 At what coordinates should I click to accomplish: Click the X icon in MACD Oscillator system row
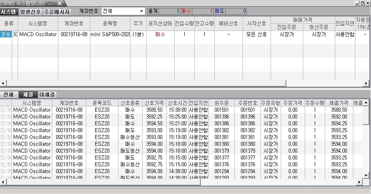pos(15,35)
